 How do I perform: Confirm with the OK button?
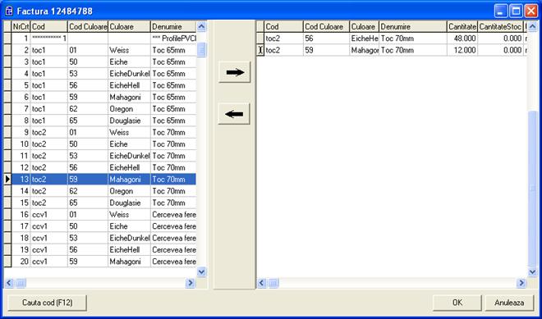(457, 303)
